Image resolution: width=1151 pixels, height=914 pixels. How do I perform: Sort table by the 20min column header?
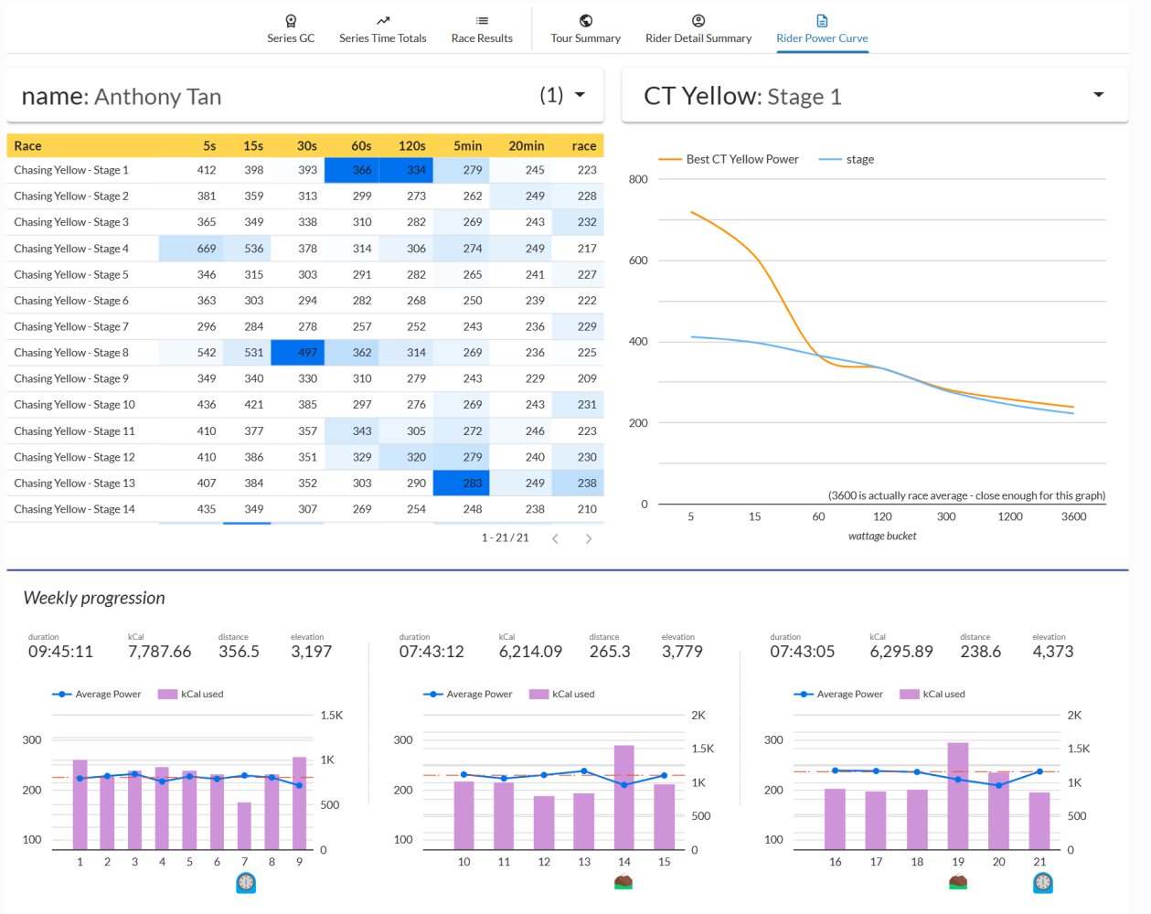[527, 145]
